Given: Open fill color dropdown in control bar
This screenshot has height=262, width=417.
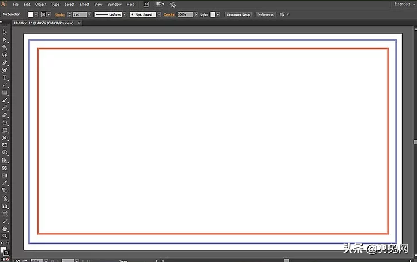Looking at the screenshot, I should 36,14.
